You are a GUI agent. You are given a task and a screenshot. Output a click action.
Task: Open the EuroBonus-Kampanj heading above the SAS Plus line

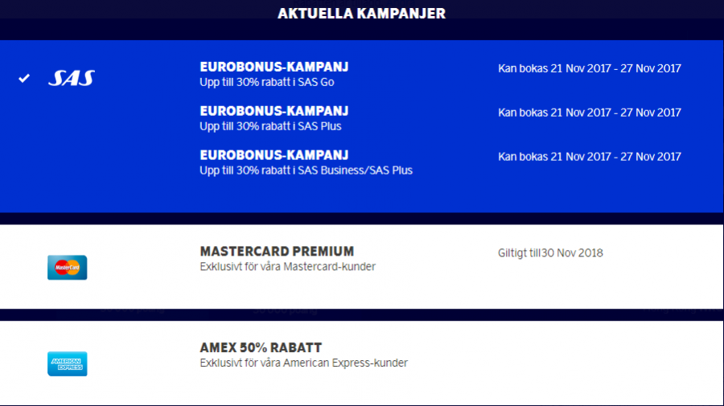pos(274,111)
